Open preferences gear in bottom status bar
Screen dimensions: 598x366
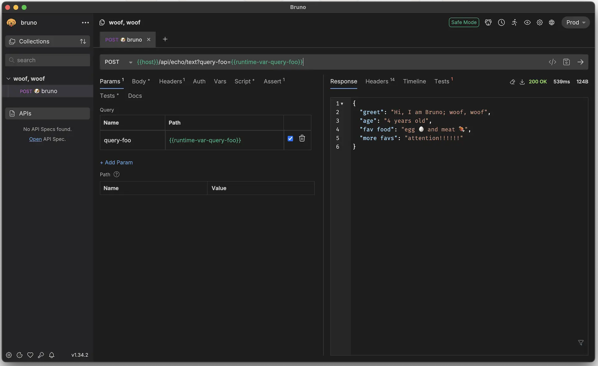(x=9, y=355)
